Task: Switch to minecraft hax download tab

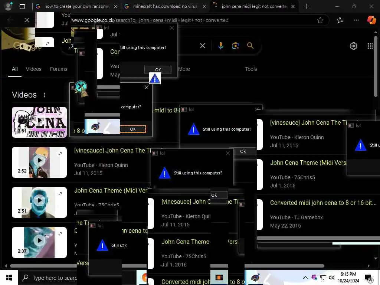Action: click(165, 6)
